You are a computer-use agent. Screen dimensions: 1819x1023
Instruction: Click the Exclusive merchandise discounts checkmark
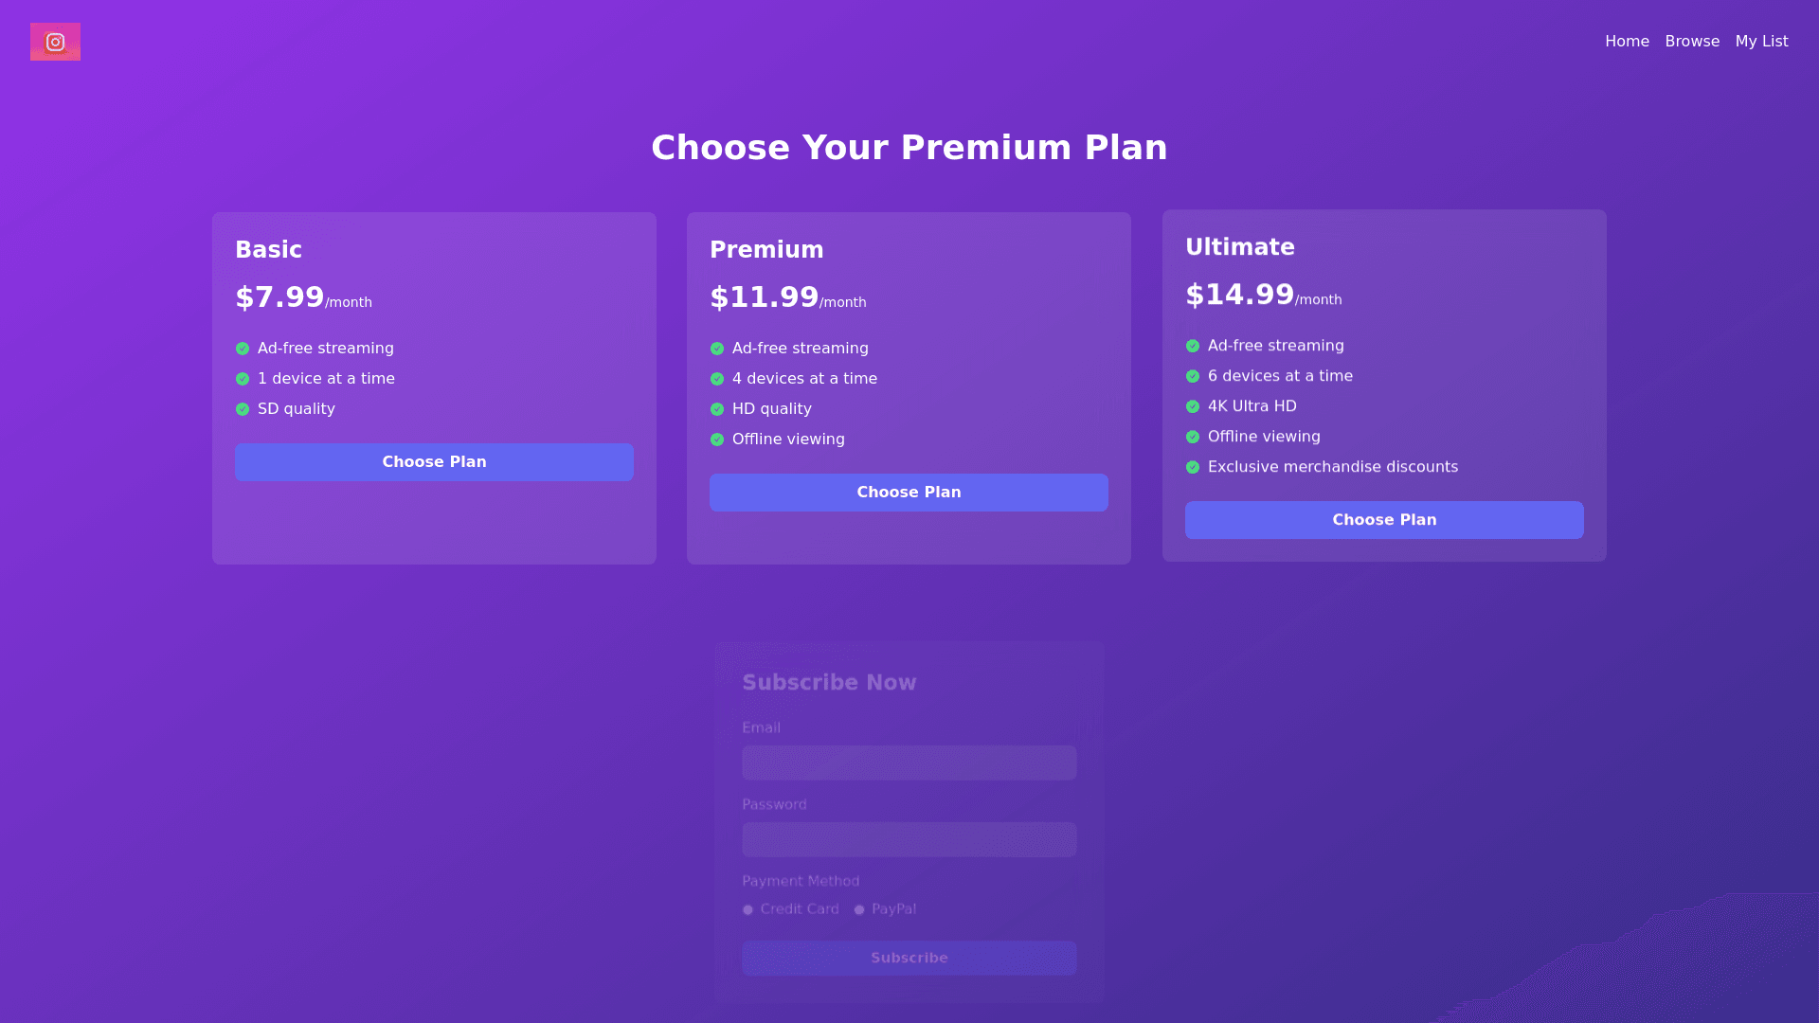tap(1193, 467)
